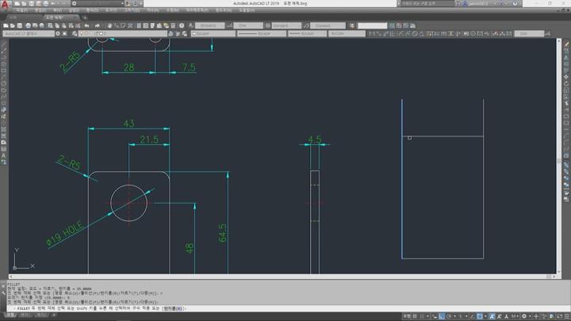The width and height of the screenshot is (571, 321).
Task: Open the Layer Properties Manager icon
Action: [75, 33]
